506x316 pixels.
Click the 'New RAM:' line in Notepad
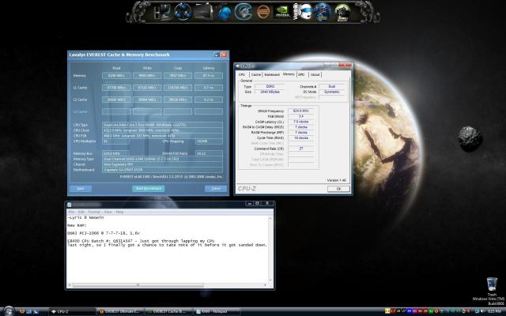tap(77, 225)
